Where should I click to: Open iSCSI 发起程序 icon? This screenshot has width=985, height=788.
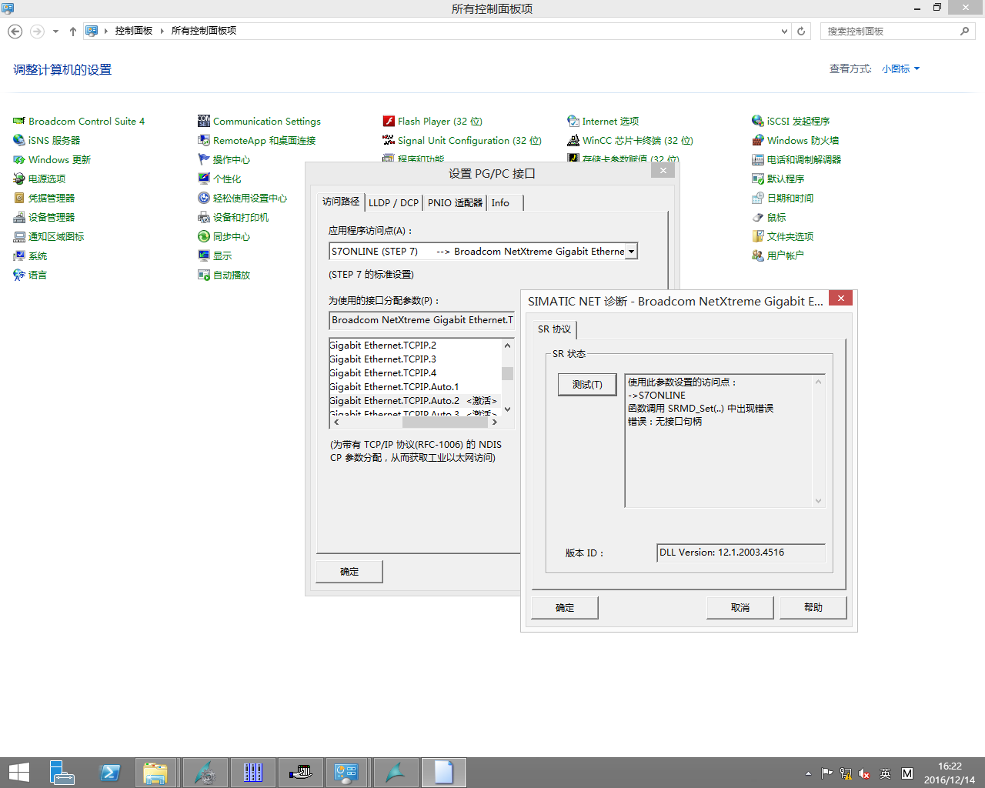click(758, 122)
